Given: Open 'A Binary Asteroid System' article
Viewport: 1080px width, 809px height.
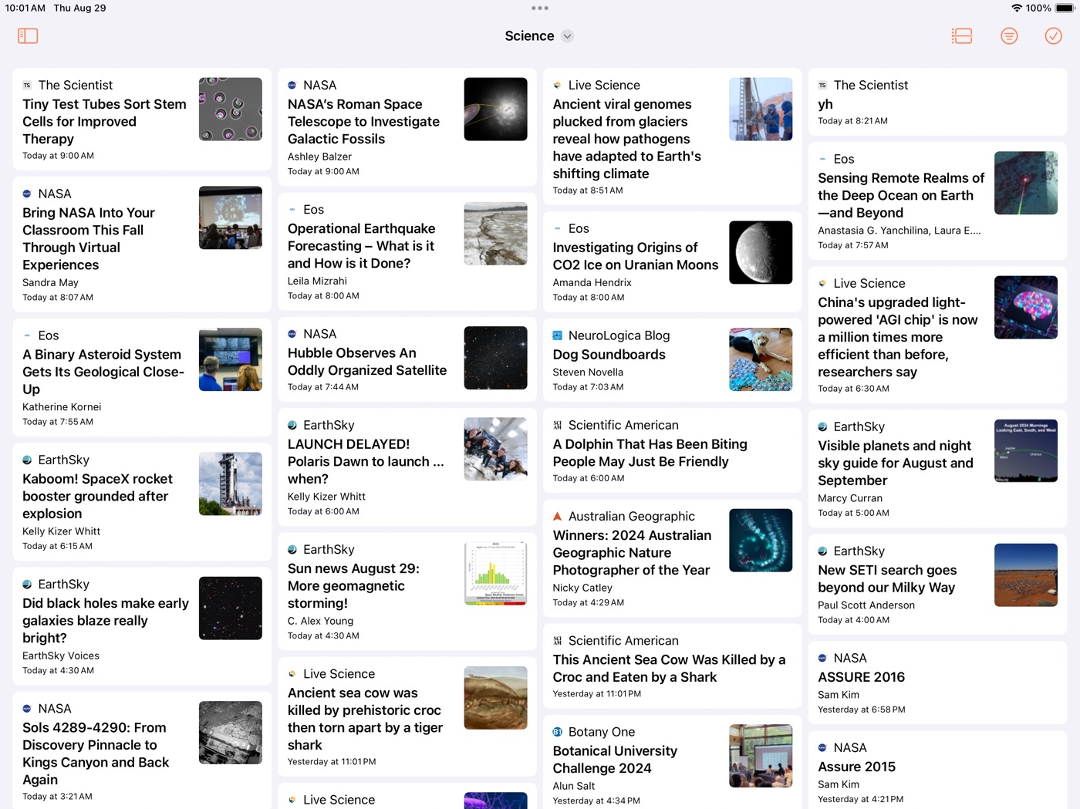Looking at the screenshot, I should click(x=142, y=377).
